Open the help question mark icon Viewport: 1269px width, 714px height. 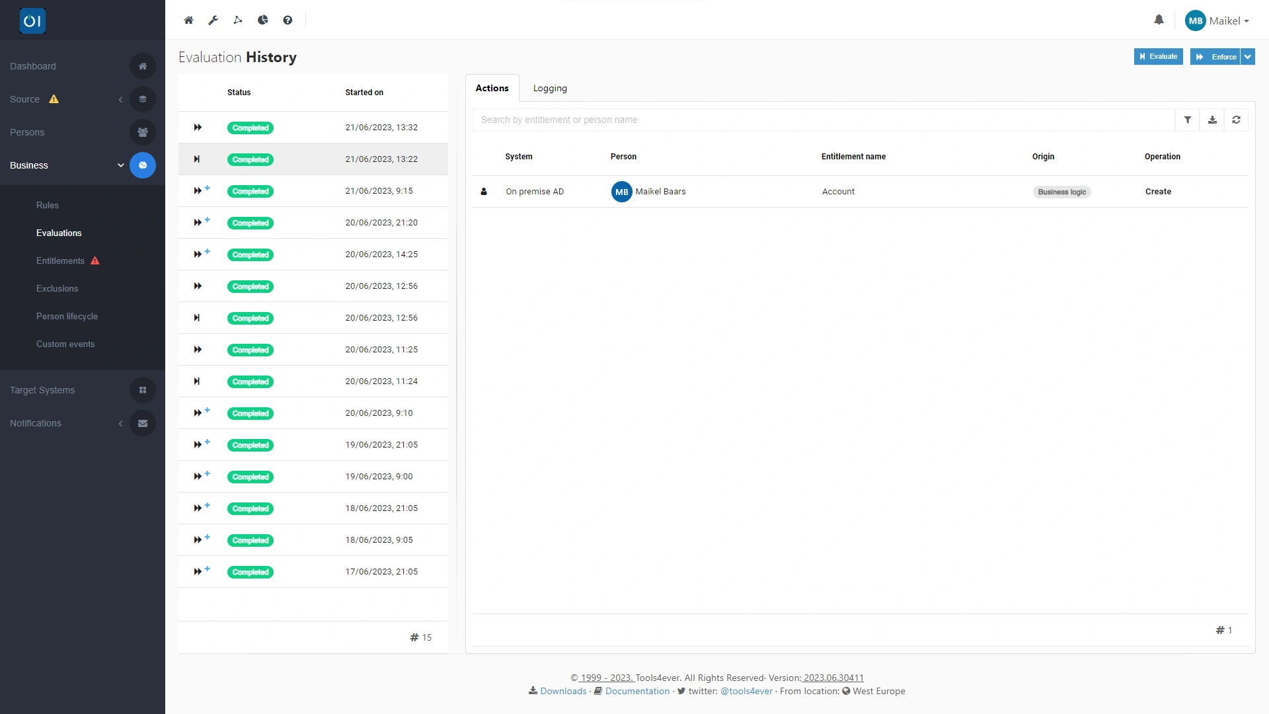[288, 20]
